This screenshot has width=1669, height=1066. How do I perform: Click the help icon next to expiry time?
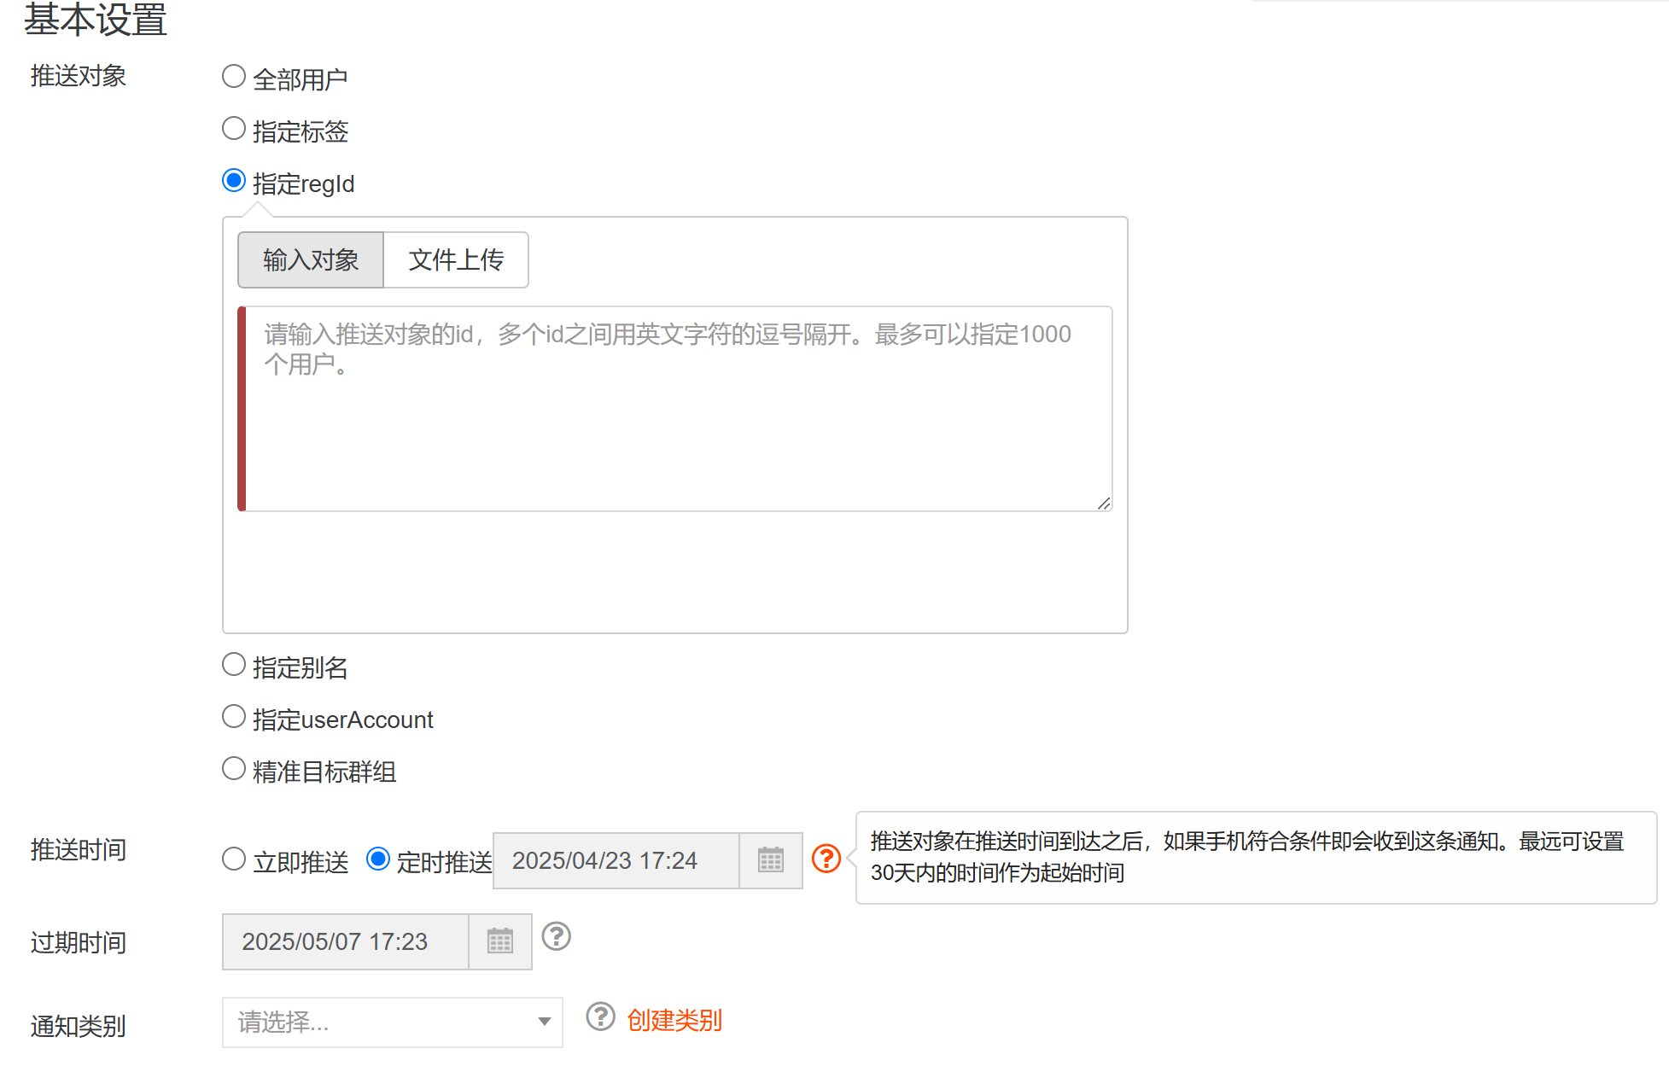pos(556,936)
